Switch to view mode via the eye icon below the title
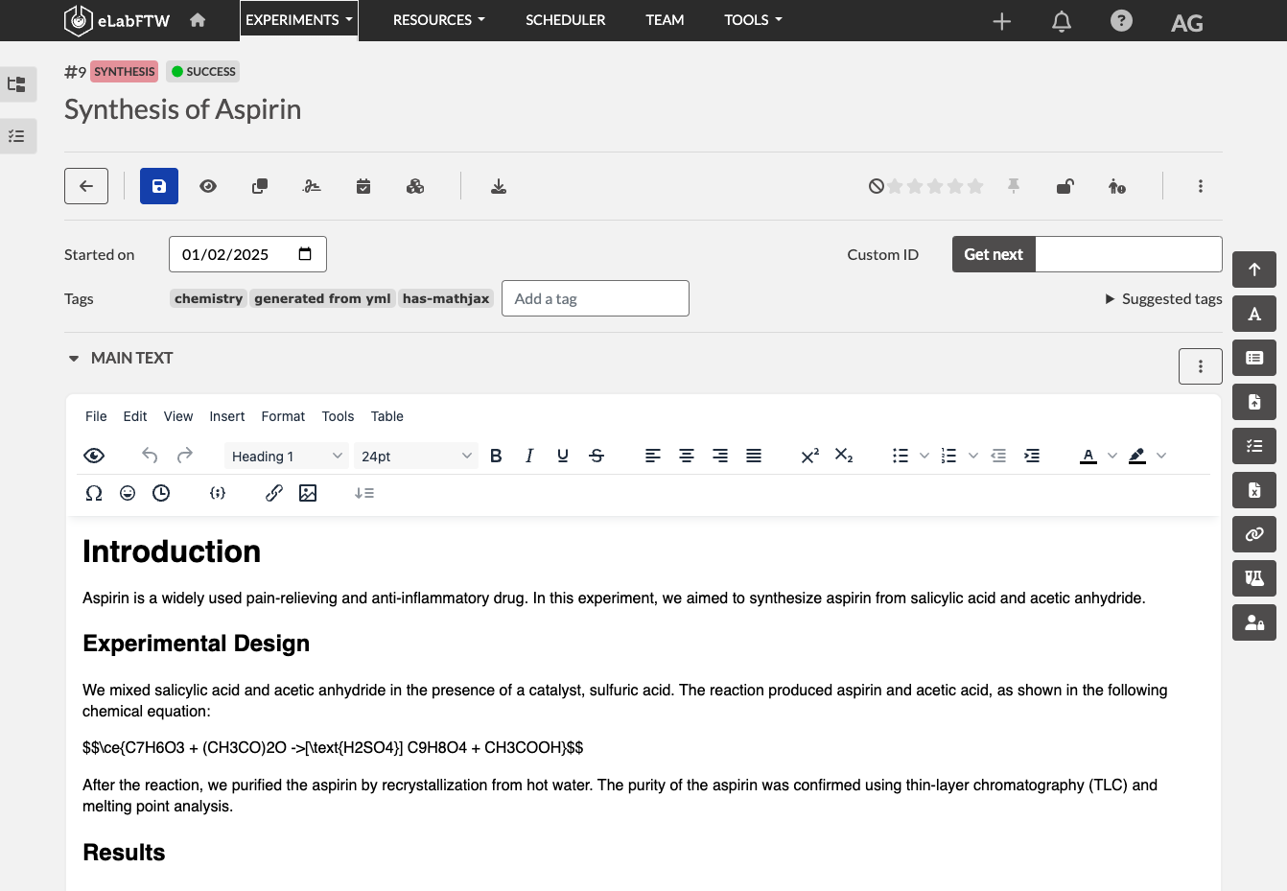 tap(208, 186)
